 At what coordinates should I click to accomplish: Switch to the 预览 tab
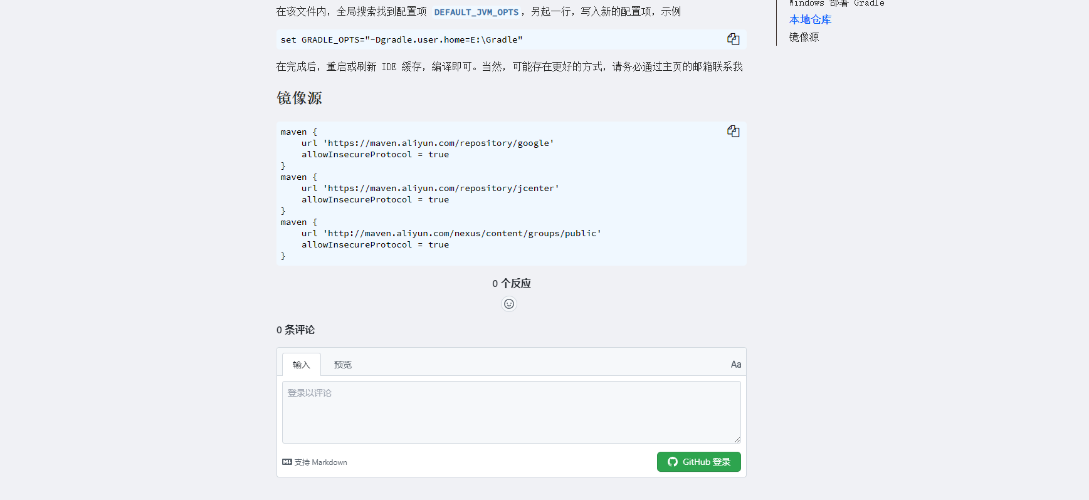[343, 365]
